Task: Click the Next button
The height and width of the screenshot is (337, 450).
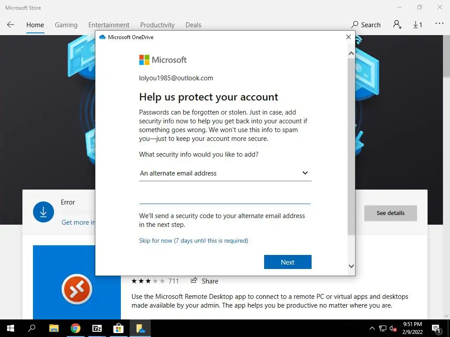Action: (287, 262)
